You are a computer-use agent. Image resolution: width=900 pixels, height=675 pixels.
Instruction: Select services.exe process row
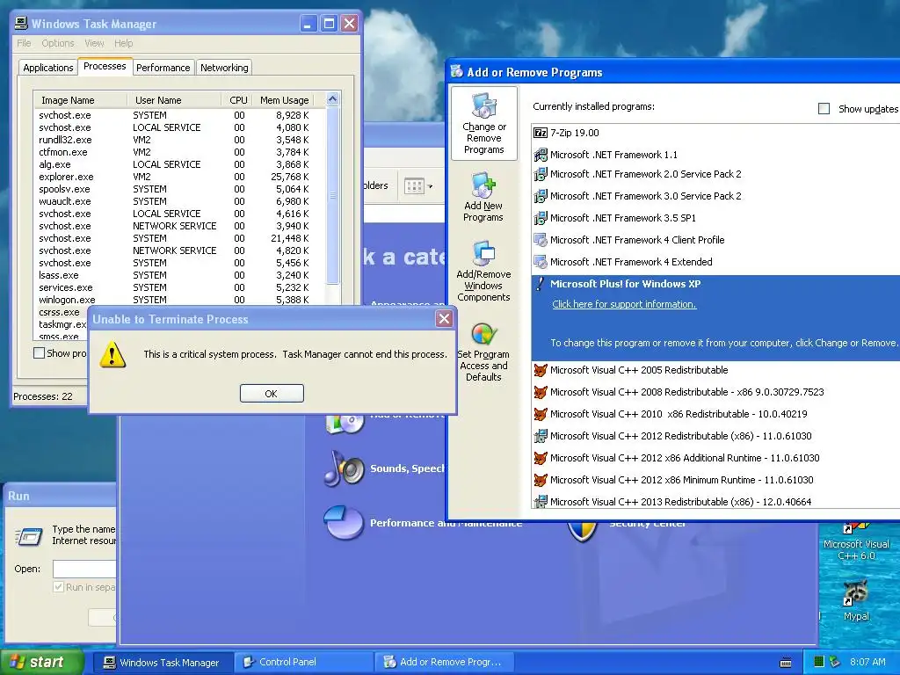coord(179,287)
